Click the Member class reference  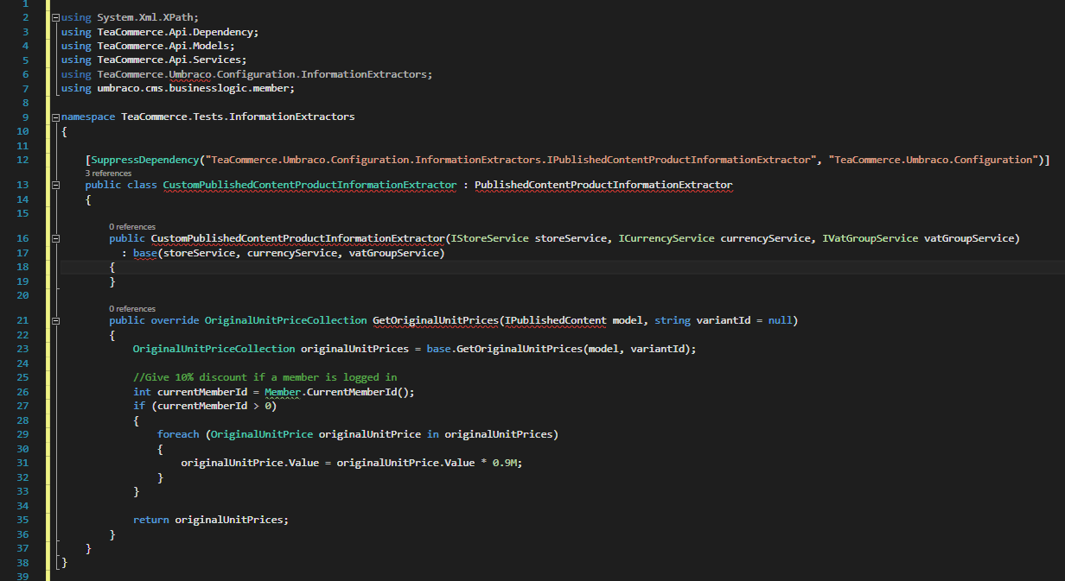(283, 392)
